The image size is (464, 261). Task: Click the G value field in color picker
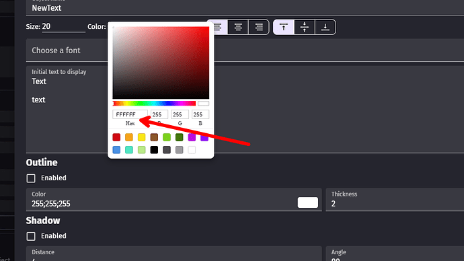point(180,114)
